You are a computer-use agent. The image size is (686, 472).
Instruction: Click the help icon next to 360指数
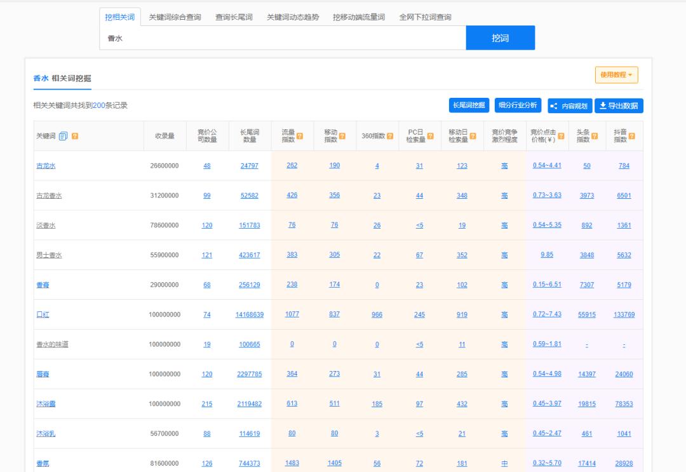[x=390, y=136]
